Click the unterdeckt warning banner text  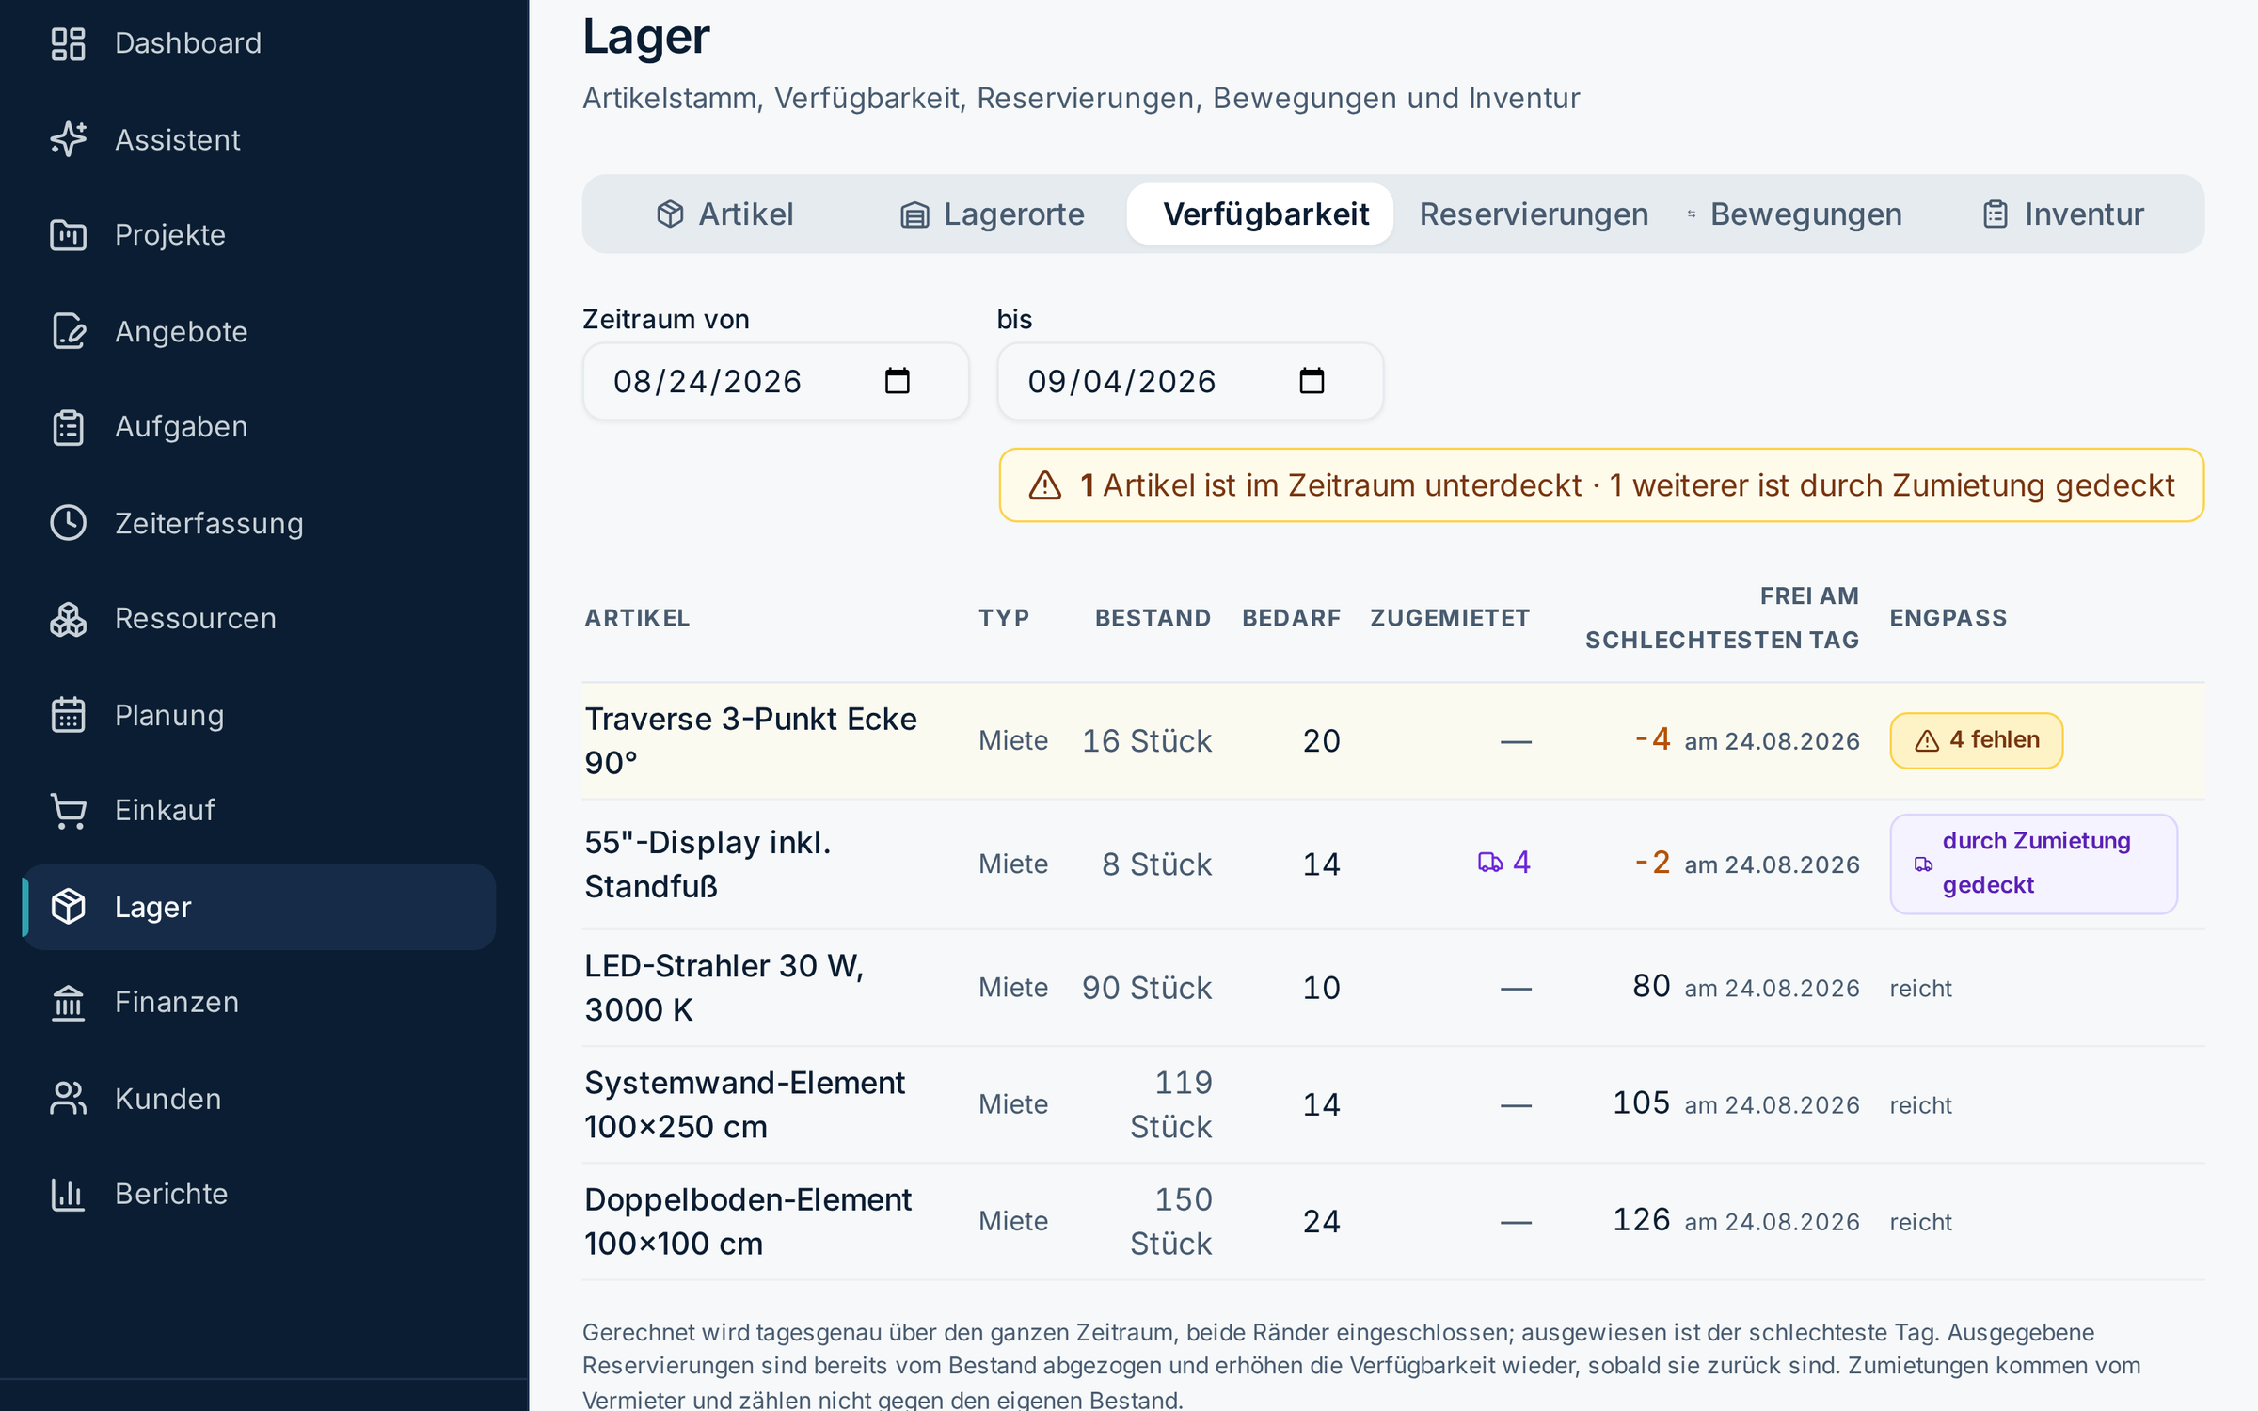coord(1626,485)
